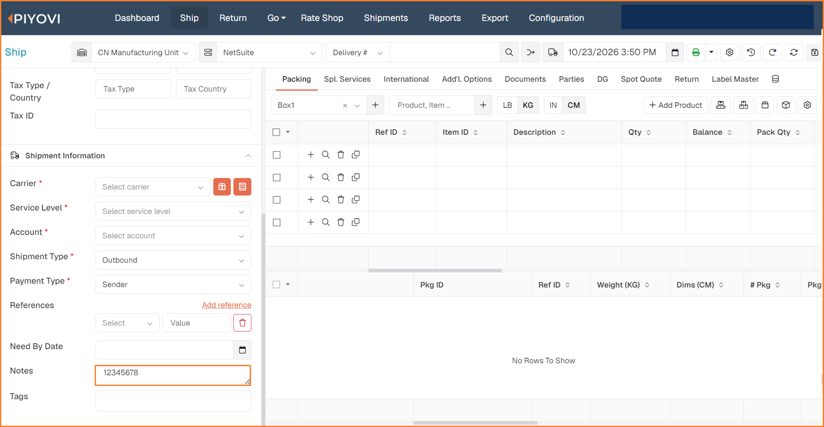Switch to the Documents tab

point(525,79)
